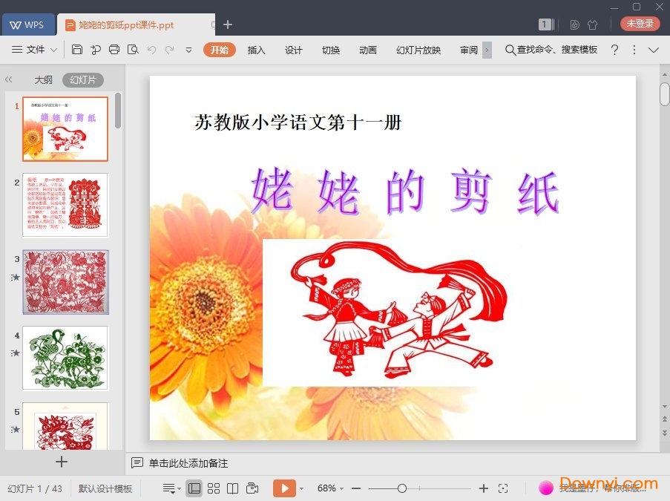Viewport: 670px width, 501px height.
Task: Switch to Slide Sorter view icon
Action: (x=214, y=488)
